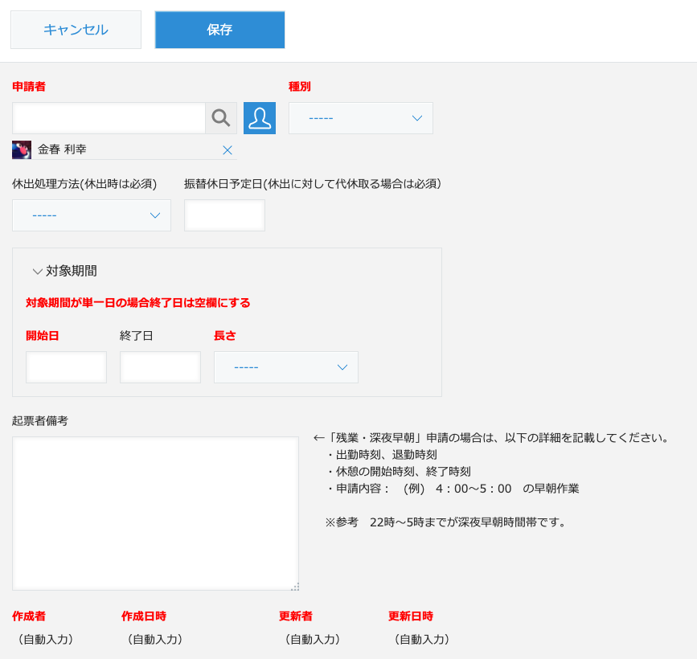Click the 金春 利幸 user name
The width and height of the screenshot is (697, 659).
click(62, 150)
